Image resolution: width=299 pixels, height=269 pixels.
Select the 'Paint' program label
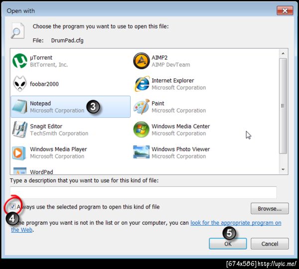[157, 103]
